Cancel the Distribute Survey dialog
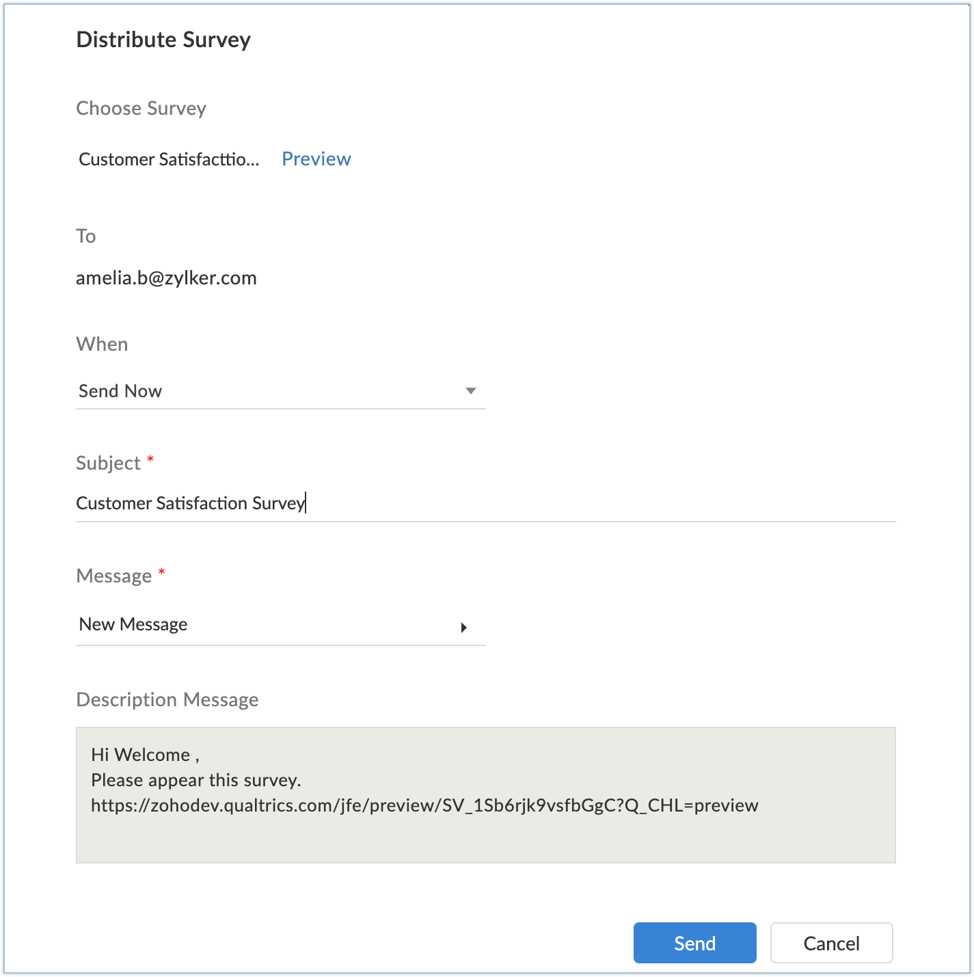 point(831,943)
